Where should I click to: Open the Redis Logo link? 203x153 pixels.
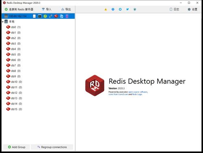(x=137, y=94)
